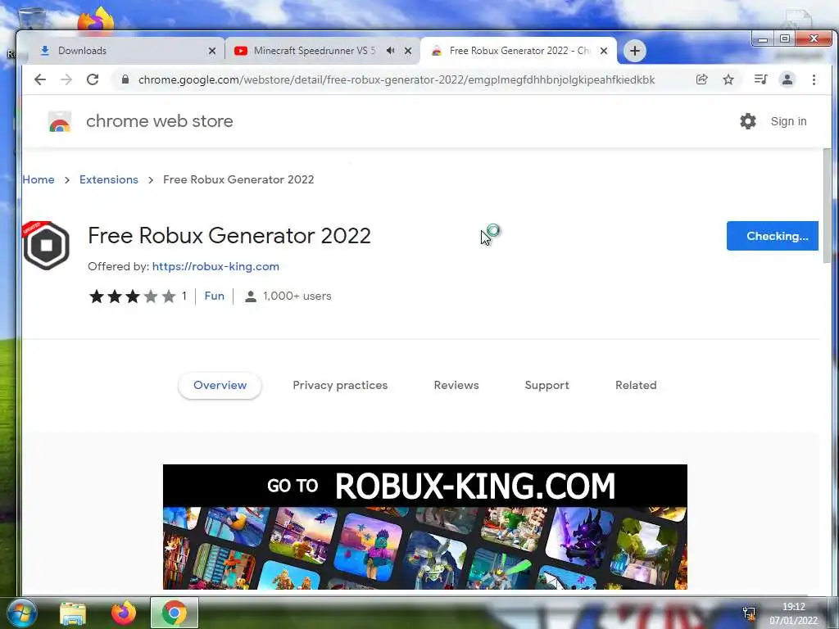Click the network tray icon
Image resolution: width=839 pixels, height=629 pixels.
click(x=749, y=613)
